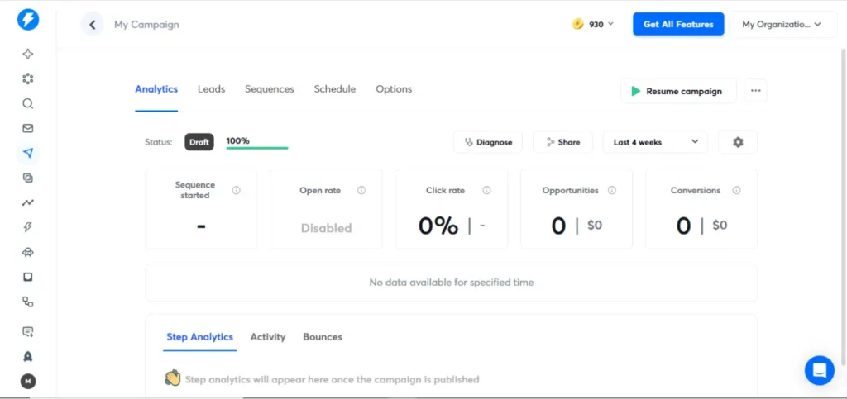
Task: Switch to the Schedule tab
Action: [x=335, y=89]
